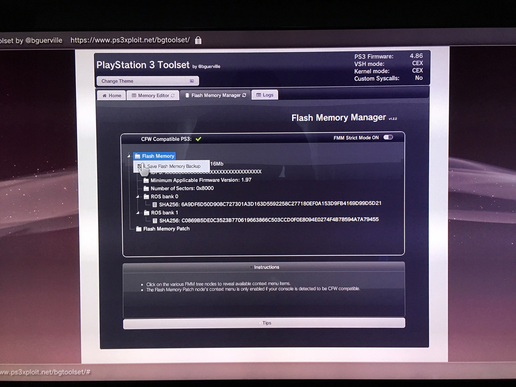Choose Save Flash Memory Backup menu item
516x387 pixels.
pos(172,166)
